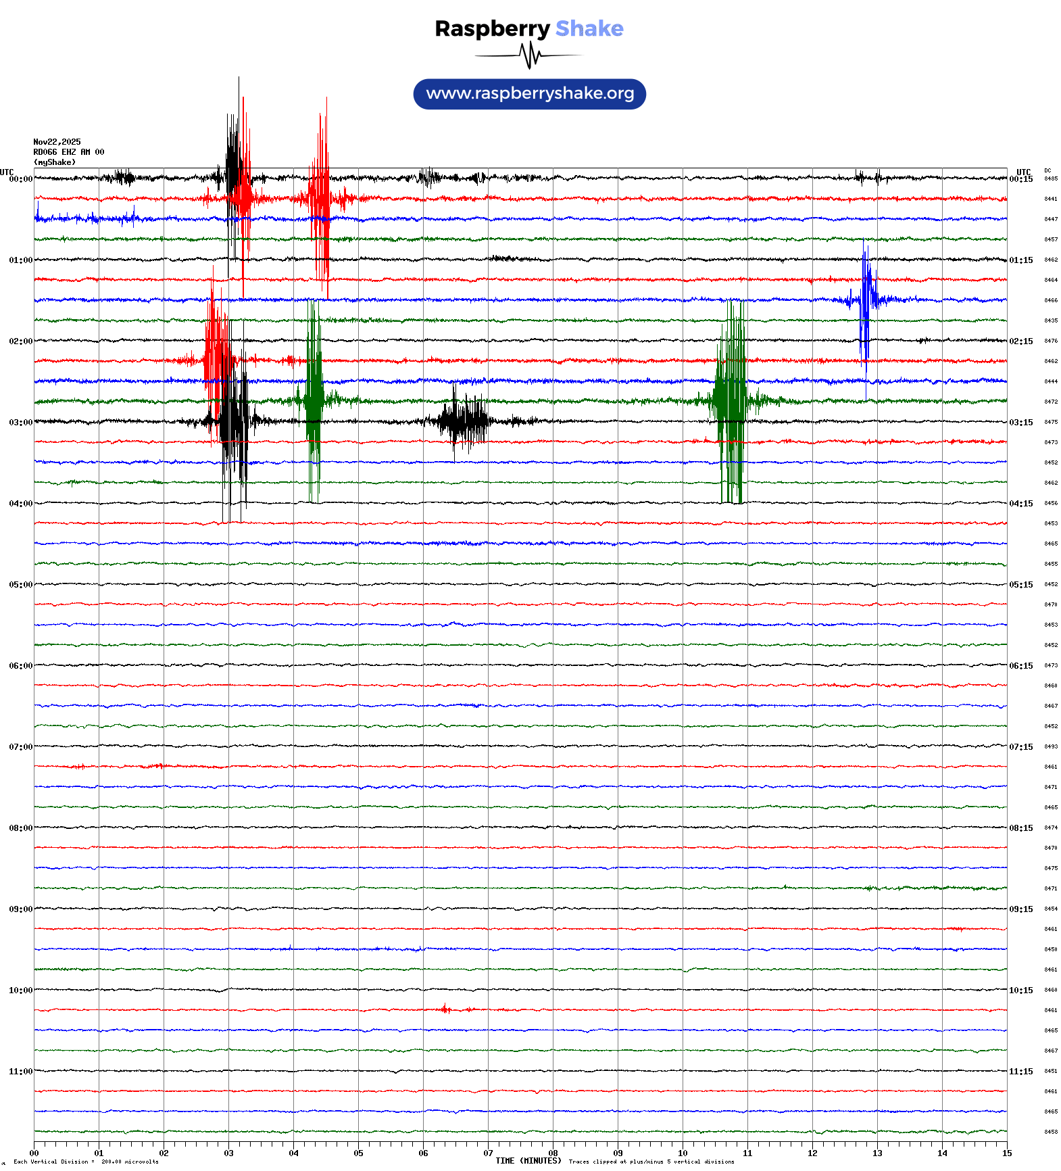The height and width of the screenshot is (1171, 1061).
Task: Open the www.raspberryshake.org link
Action: click(530, 94)
